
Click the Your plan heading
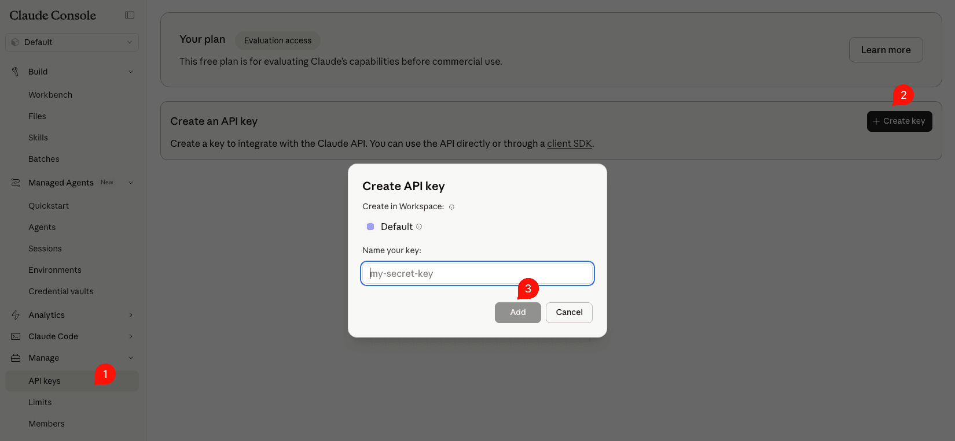[x=203, y=39]
